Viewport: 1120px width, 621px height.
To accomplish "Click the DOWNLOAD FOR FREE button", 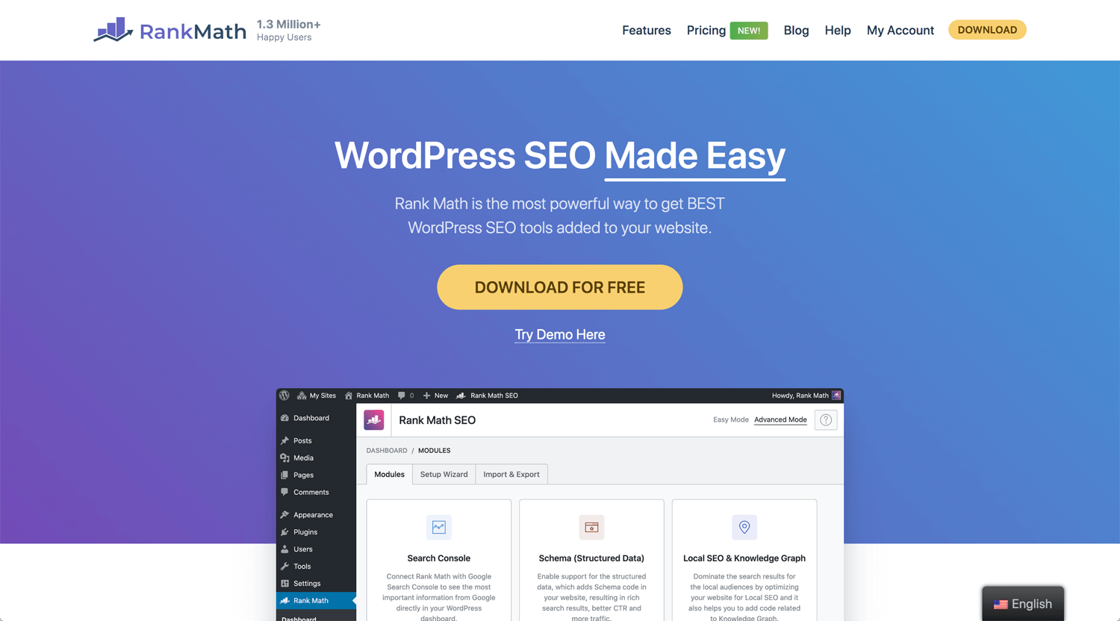I will click(560, 287).
